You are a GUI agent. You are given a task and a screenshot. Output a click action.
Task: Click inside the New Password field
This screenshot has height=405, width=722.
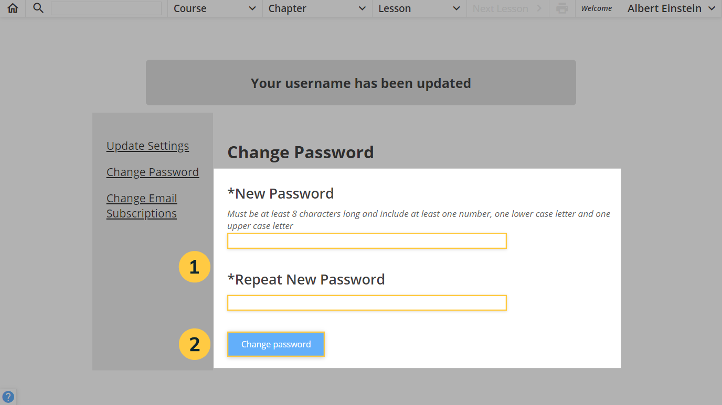366,240
